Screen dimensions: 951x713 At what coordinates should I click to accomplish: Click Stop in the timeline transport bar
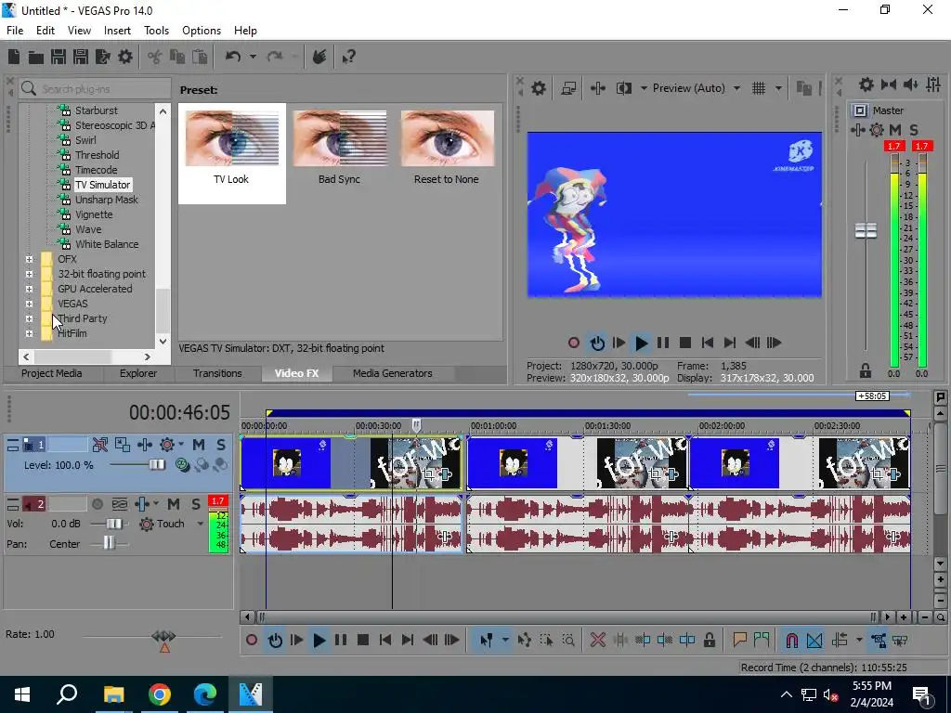363,641
